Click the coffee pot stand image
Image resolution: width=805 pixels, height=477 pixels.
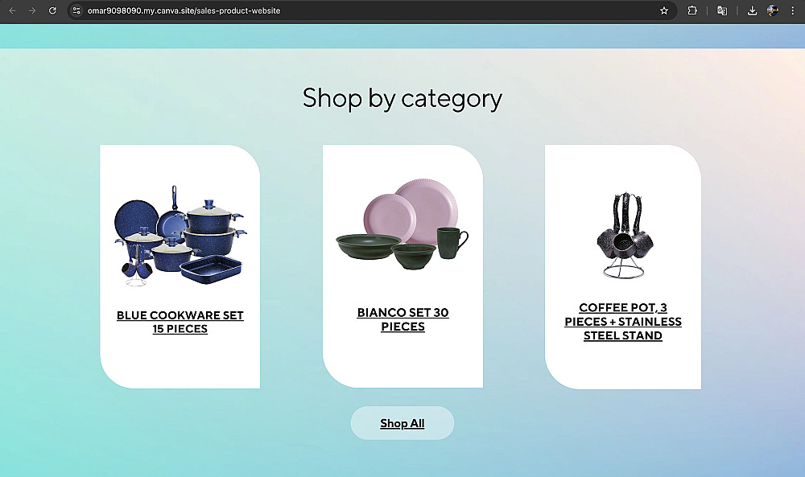623,235
